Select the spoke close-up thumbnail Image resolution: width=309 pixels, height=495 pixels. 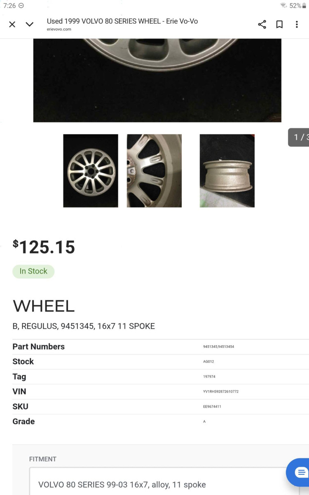click(154, 171)
